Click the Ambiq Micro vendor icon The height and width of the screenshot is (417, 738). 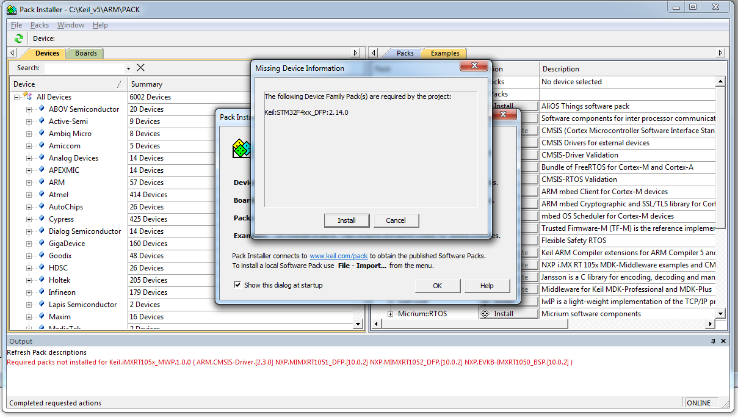[x=42, y=134]
